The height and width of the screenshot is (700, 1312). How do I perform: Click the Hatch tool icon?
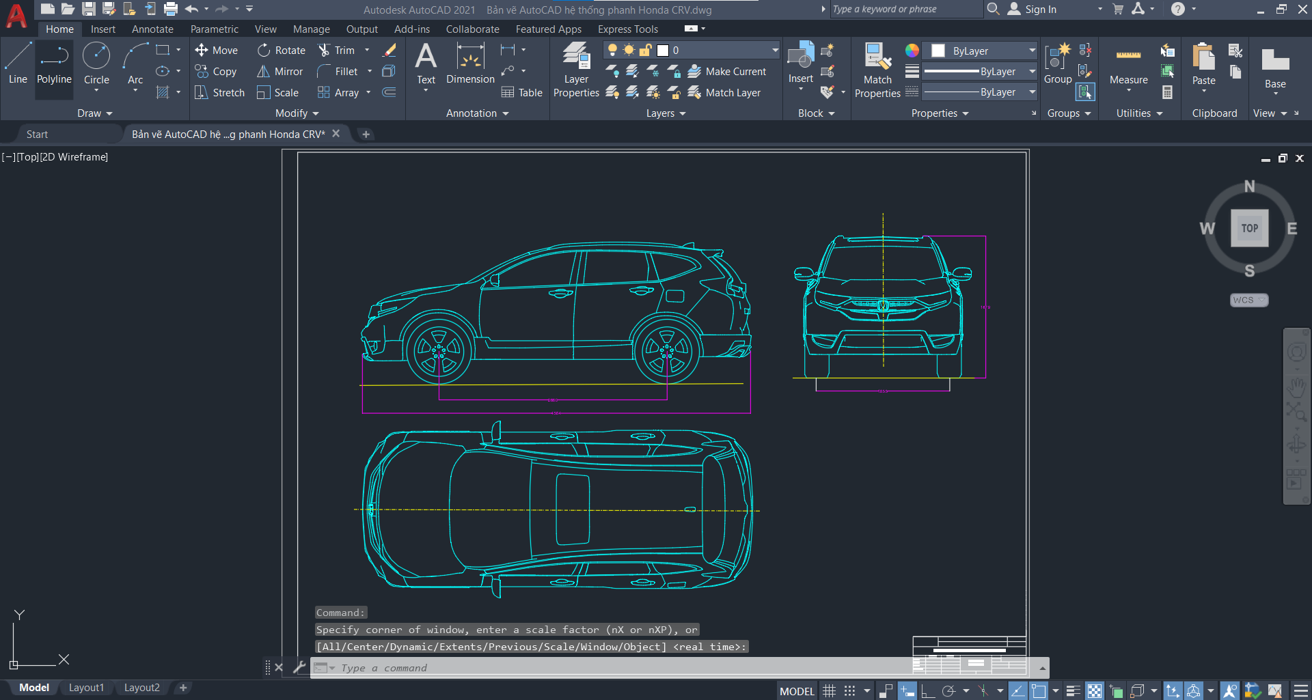pos(163,92)
